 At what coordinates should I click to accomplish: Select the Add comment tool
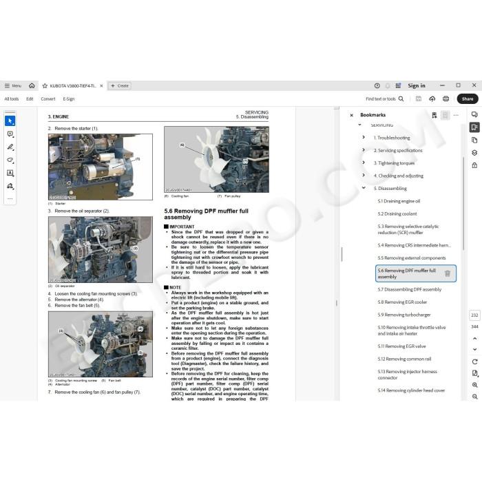click(10, 134)
